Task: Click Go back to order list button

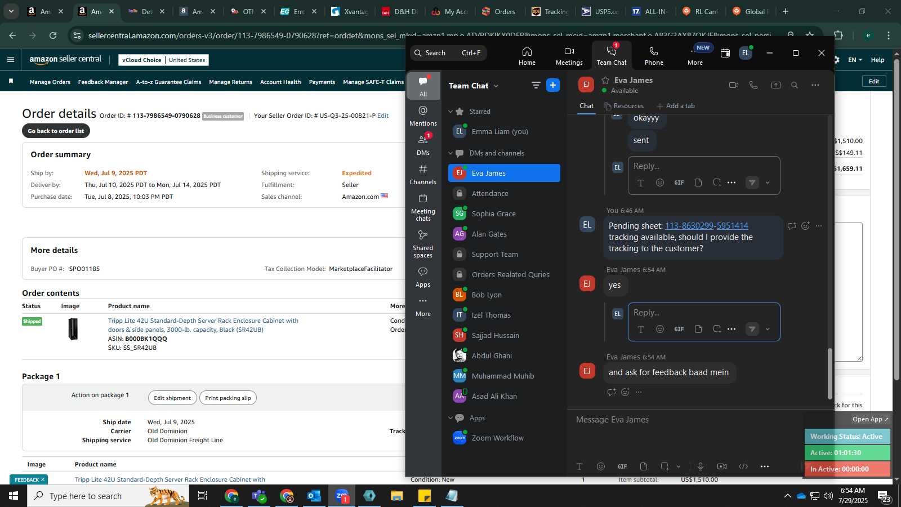Action: pyautogui.click(x=56, y=131)
